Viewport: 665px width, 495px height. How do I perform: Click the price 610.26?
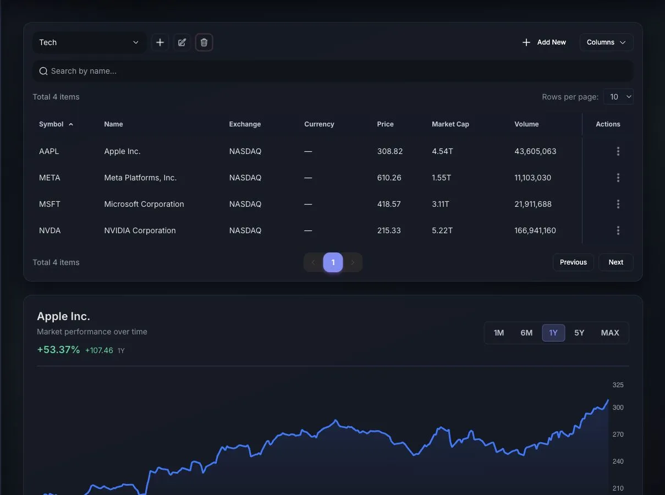[389, 178]
